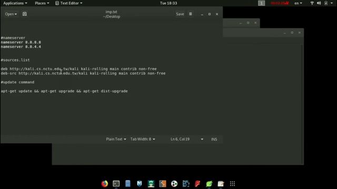This screenshot has width=337, height=189.
Task: Toggle the INS insert mode indicator
Action: tap(214, 139)
